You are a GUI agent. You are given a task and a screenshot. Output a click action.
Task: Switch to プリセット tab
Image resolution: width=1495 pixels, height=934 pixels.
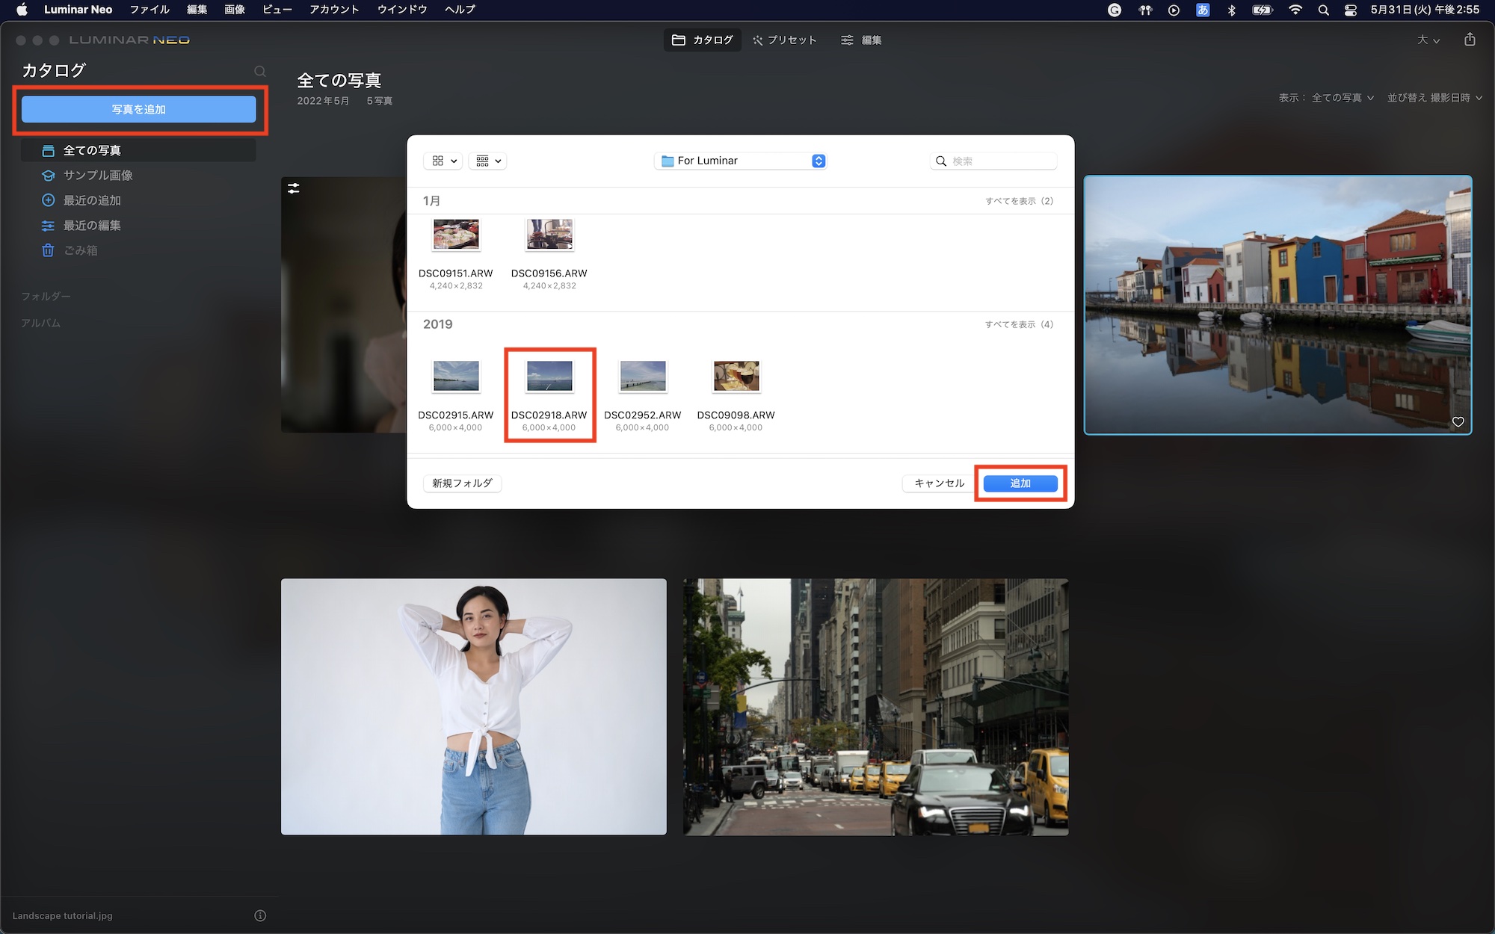coord(785,40)
